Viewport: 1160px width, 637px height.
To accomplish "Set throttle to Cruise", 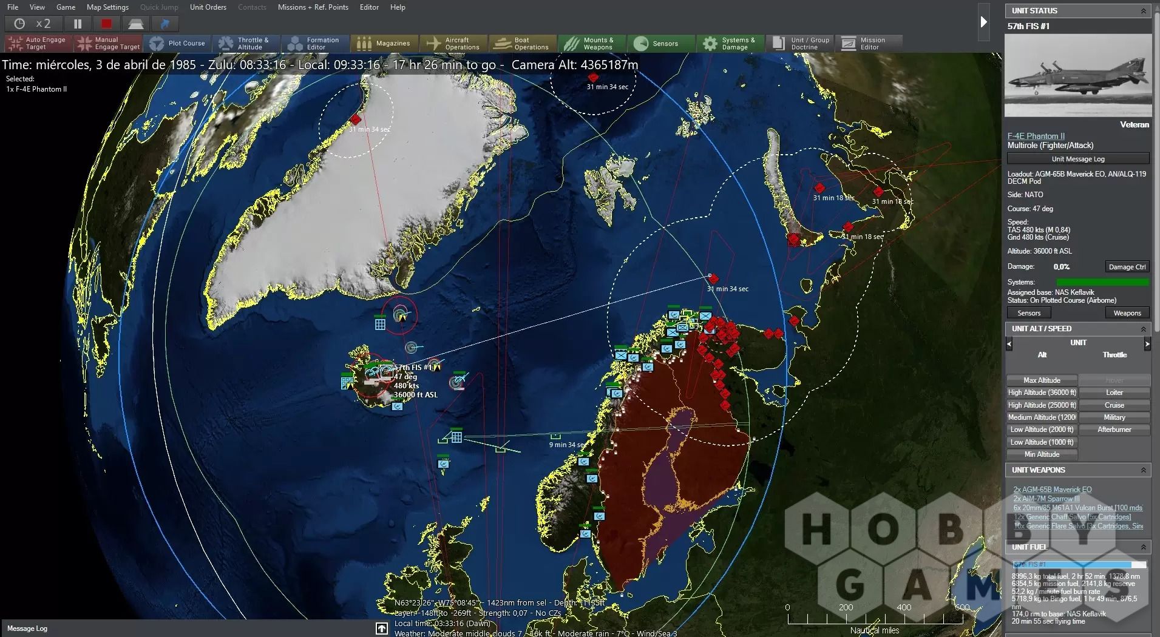I will click(1114, 405).
